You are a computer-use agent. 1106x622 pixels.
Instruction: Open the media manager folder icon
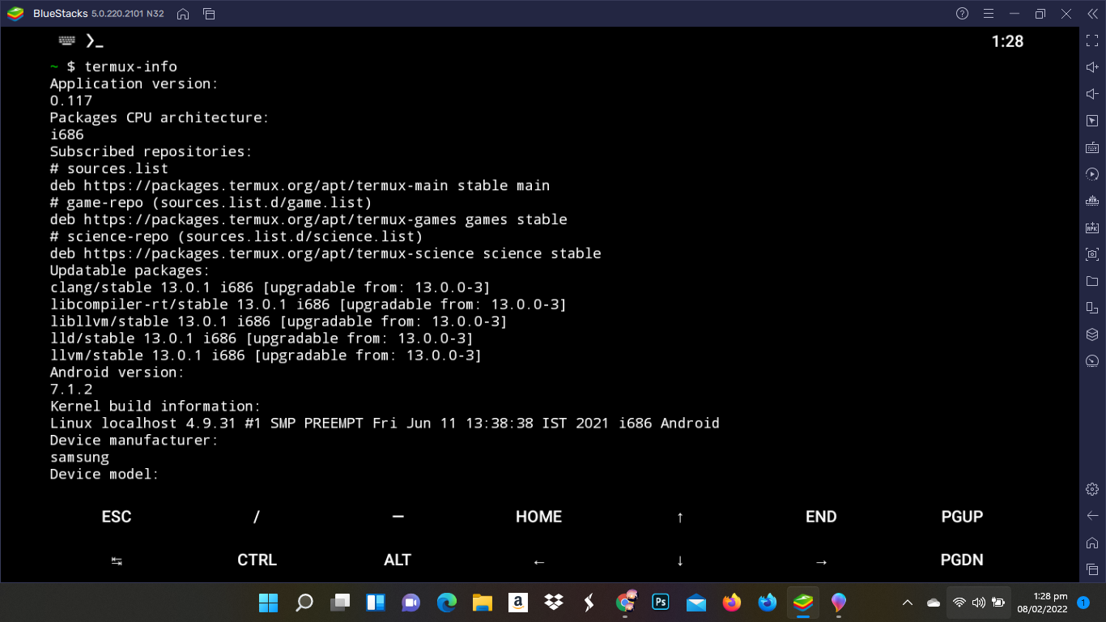tap(1092, 281)
